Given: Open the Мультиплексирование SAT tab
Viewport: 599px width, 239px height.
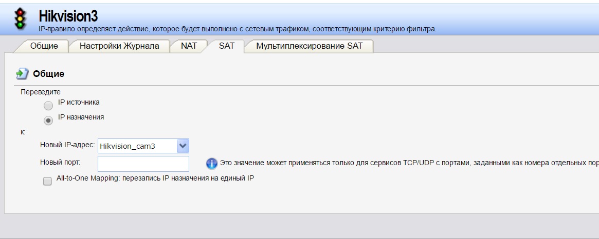Looking at the screenshot, I should coord(309,46).
